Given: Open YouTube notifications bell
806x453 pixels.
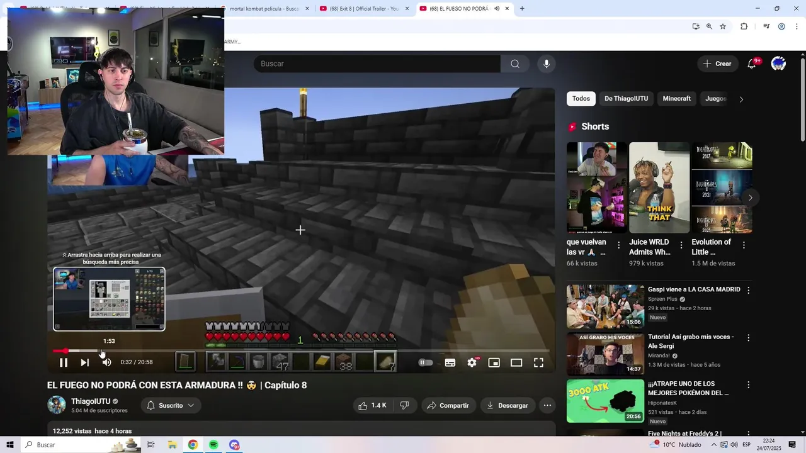Looking at the screenshot, I should pyautogui.click(x=752, y=64).
